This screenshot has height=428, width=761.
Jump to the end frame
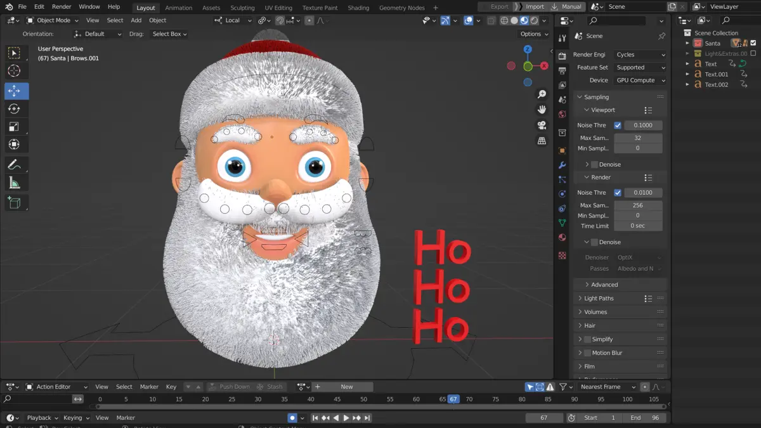click(x=367, y=418)
